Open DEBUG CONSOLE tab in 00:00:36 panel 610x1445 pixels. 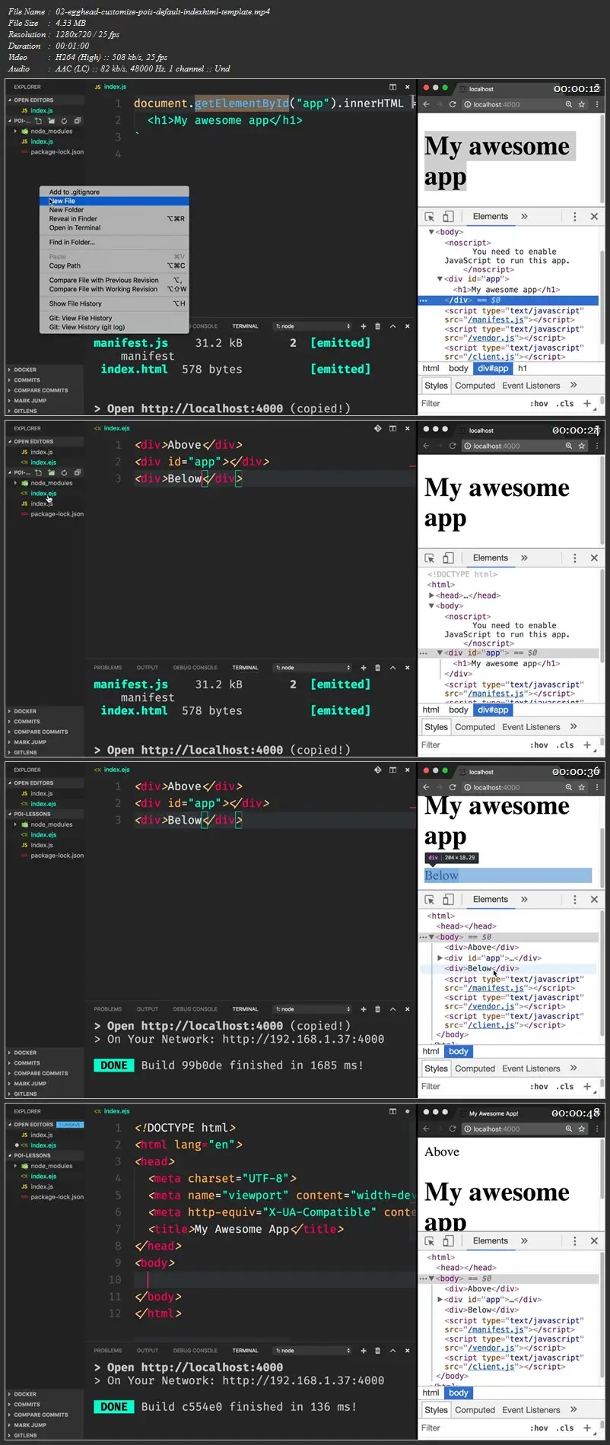tap(195, 1009)
